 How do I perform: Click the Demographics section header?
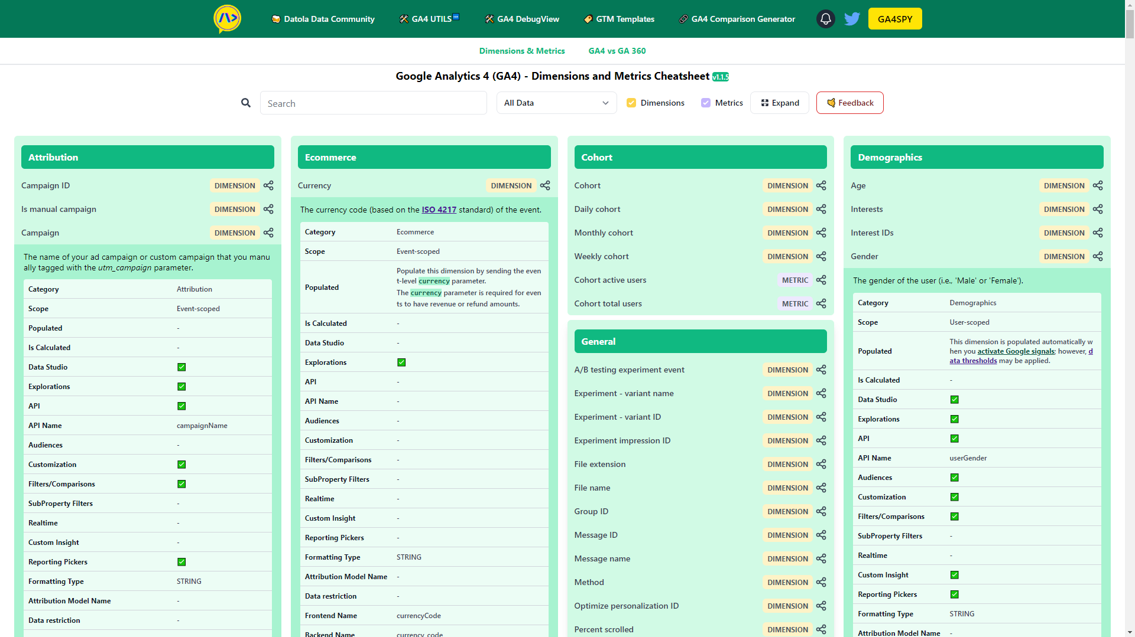click(977, 157)
